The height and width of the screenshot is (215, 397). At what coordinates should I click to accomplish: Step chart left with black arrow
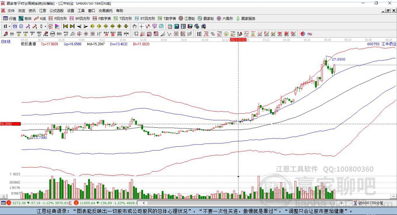click(79, 26)
